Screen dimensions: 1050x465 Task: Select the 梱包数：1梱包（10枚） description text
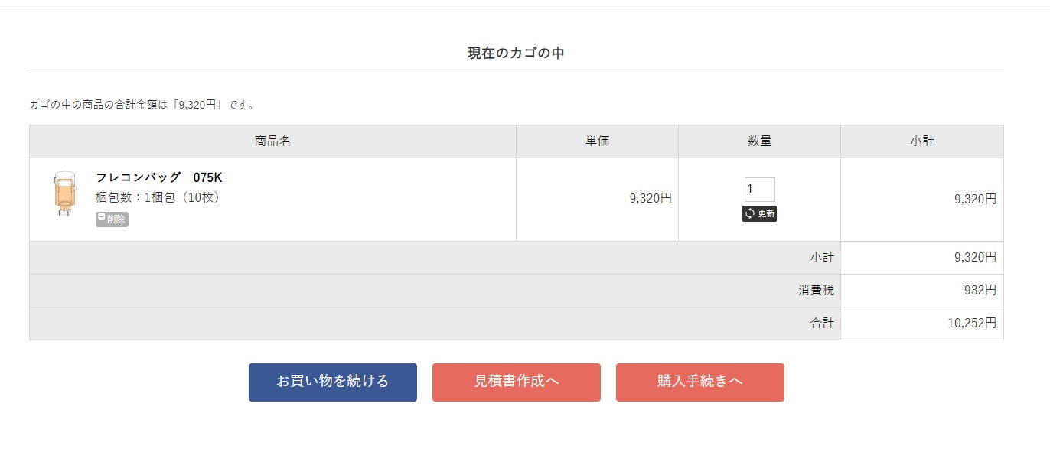[x=158, y=197]
